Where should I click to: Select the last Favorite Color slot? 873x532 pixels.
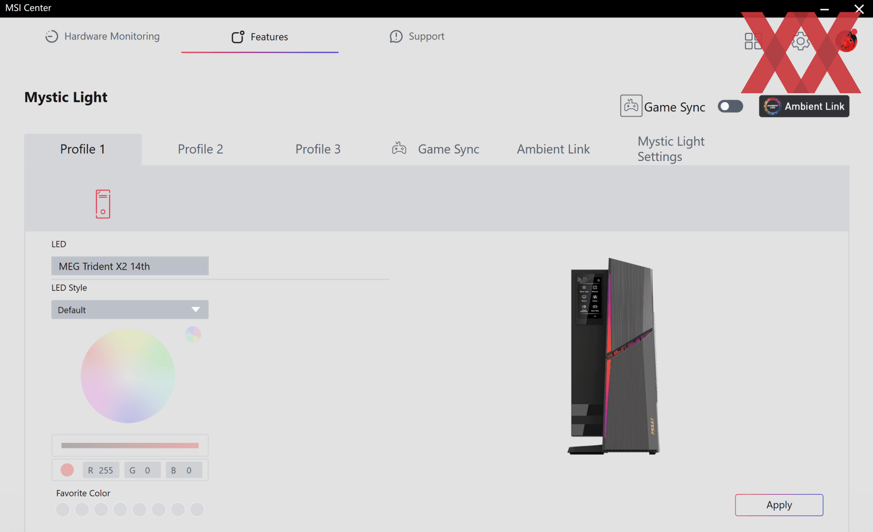197,510
